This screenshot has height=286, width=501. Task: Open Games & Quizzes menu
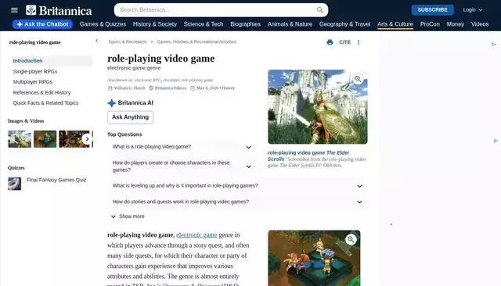tap(103, 24)
